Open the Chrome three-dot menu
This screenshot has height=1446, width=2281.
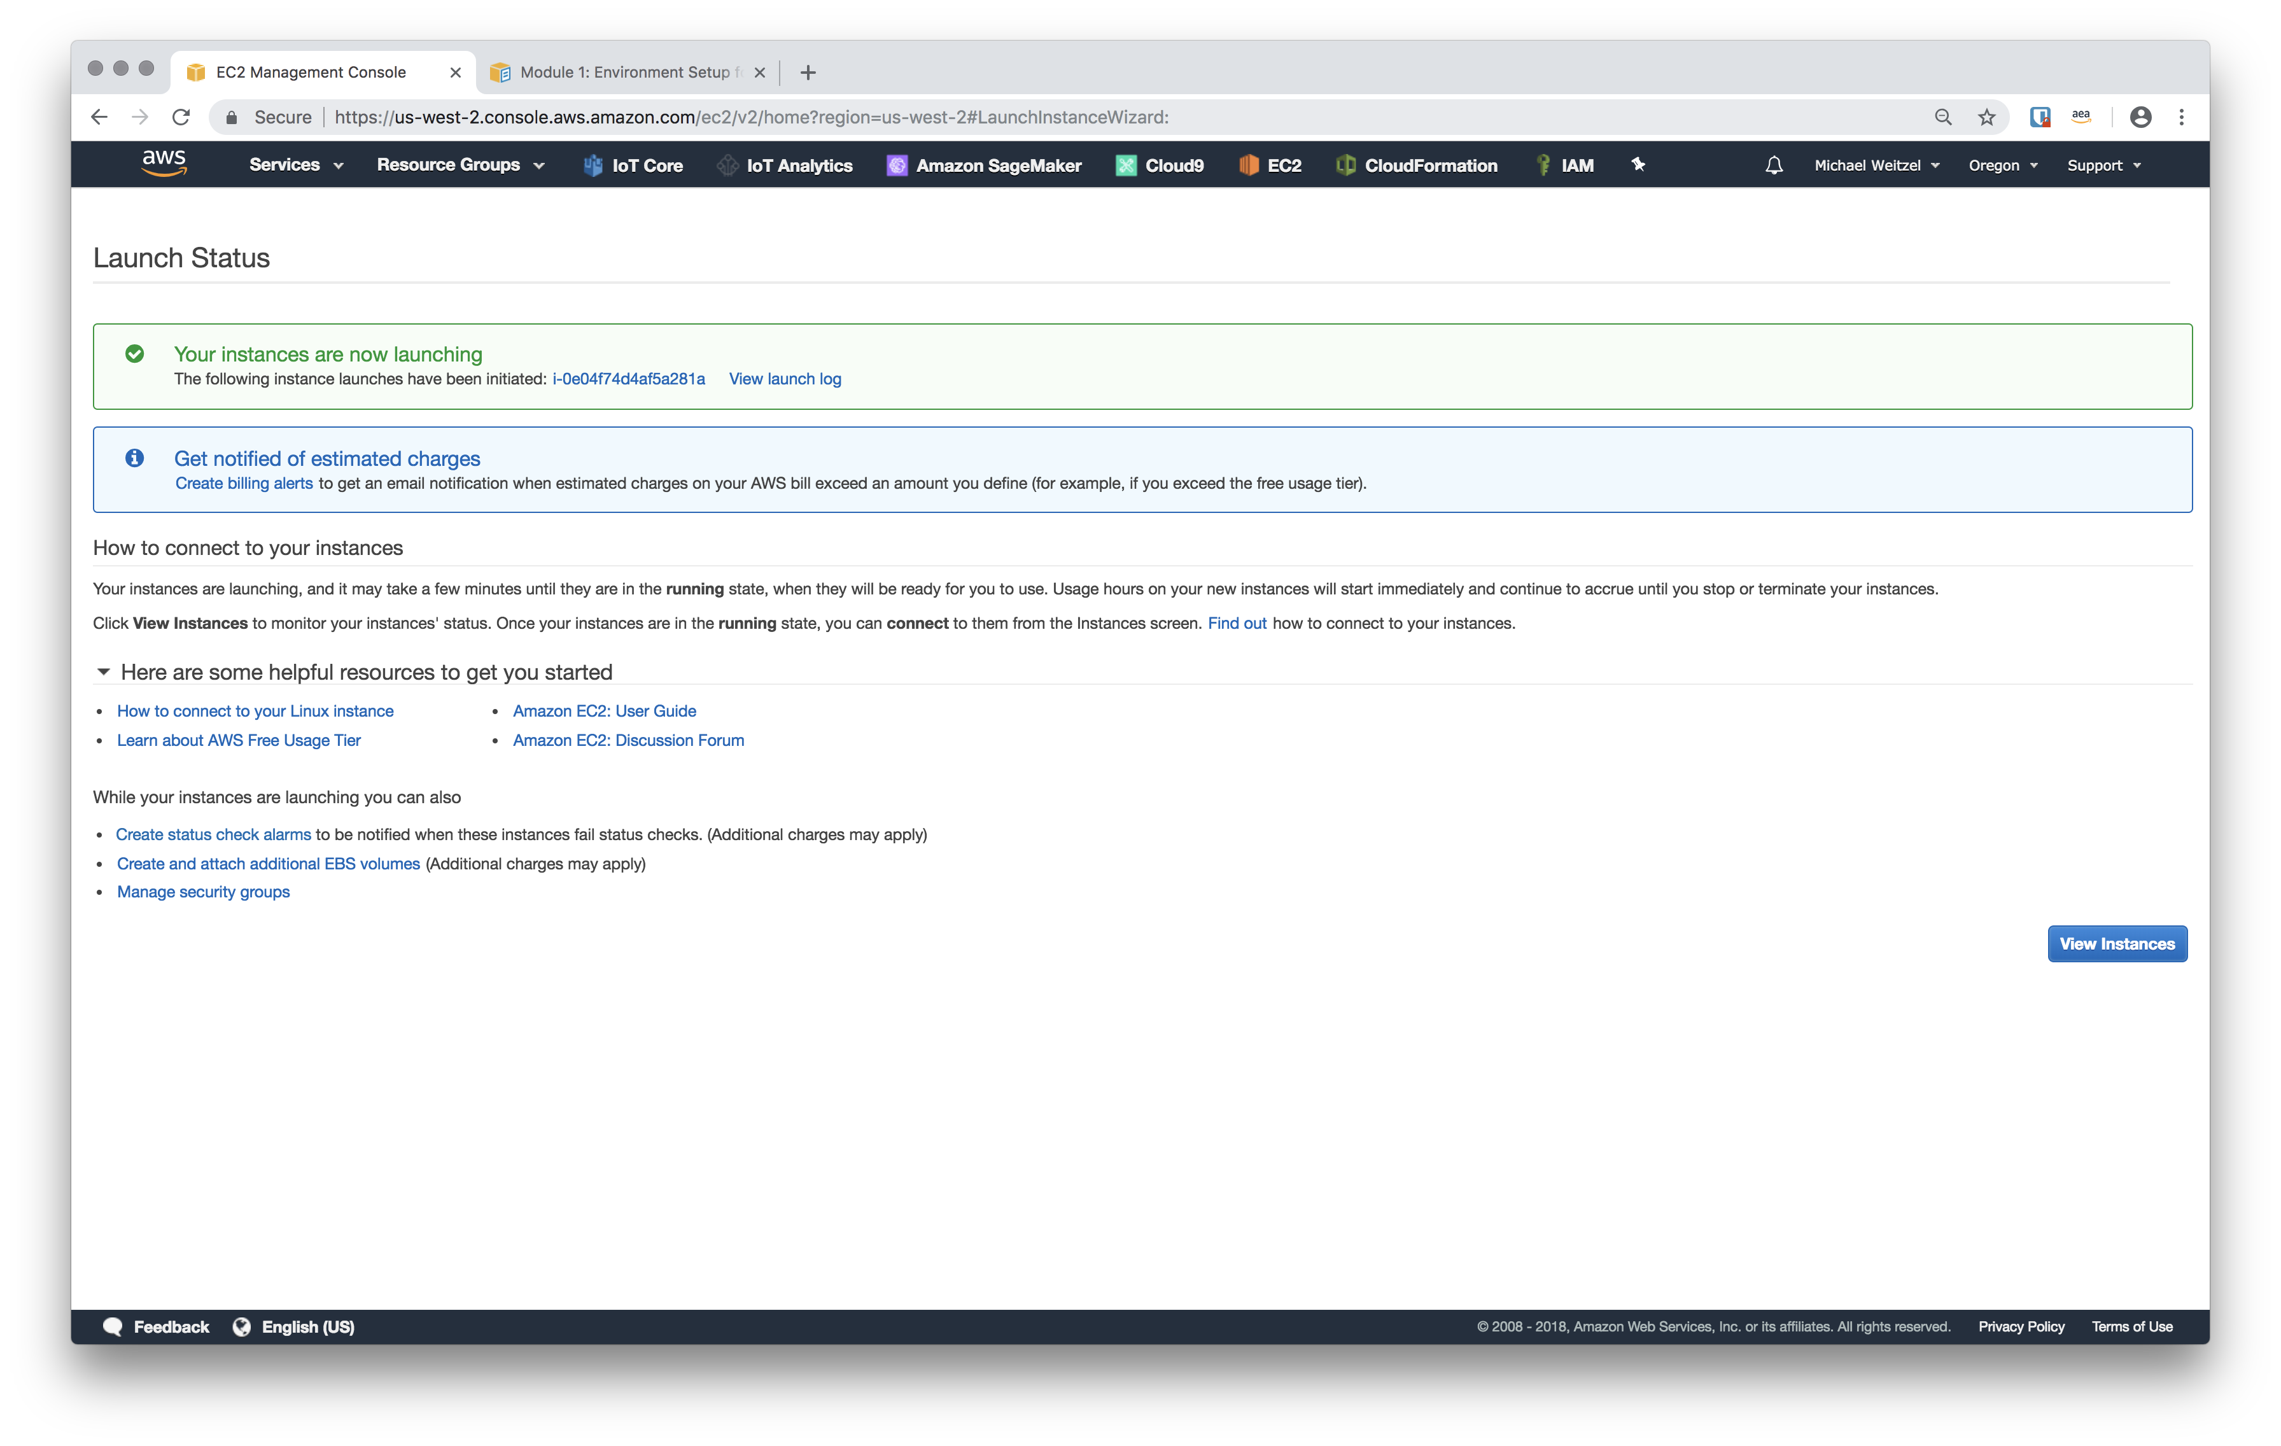click(2182, 116)
